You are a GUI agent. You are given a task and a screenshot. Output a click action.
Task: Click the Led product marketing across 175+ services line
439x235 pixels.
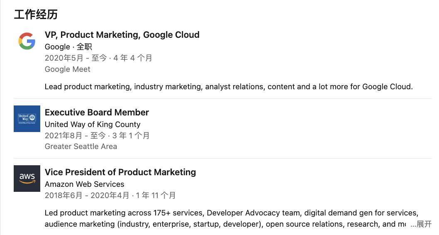(x=232, y=213)
